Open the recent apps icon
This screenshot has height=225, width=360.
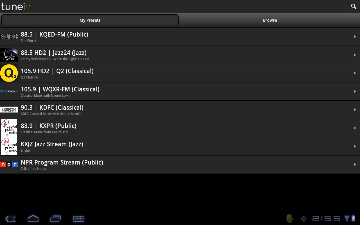(55, 219)
